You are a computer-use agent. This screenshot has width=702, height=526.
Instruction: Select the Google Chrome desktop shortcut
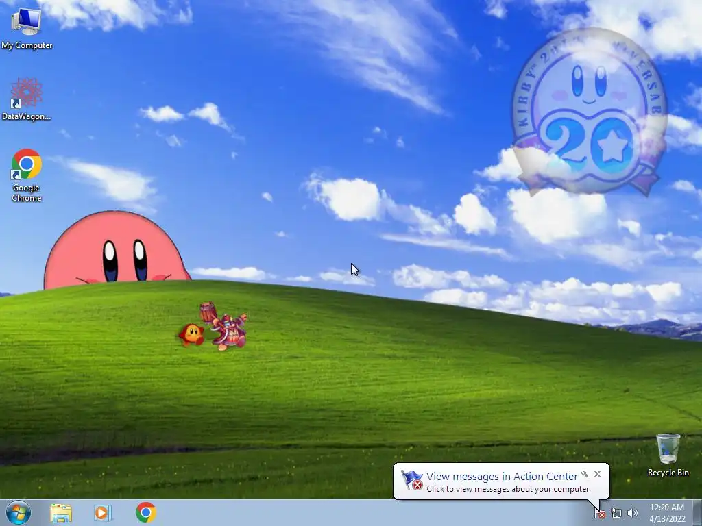27,175
